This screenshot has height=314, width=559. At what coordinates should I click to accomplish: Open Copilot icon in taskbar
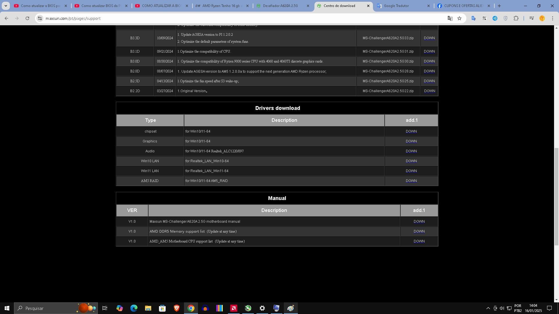[x=119, y=308]
